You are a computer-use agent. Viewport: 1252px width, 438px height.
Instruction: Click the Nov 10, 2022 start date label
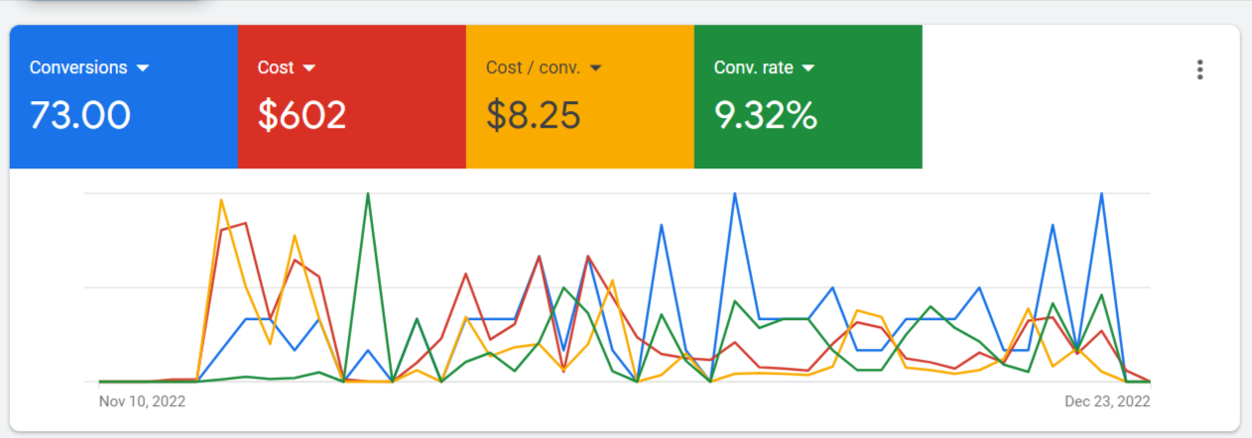(142, 401)
